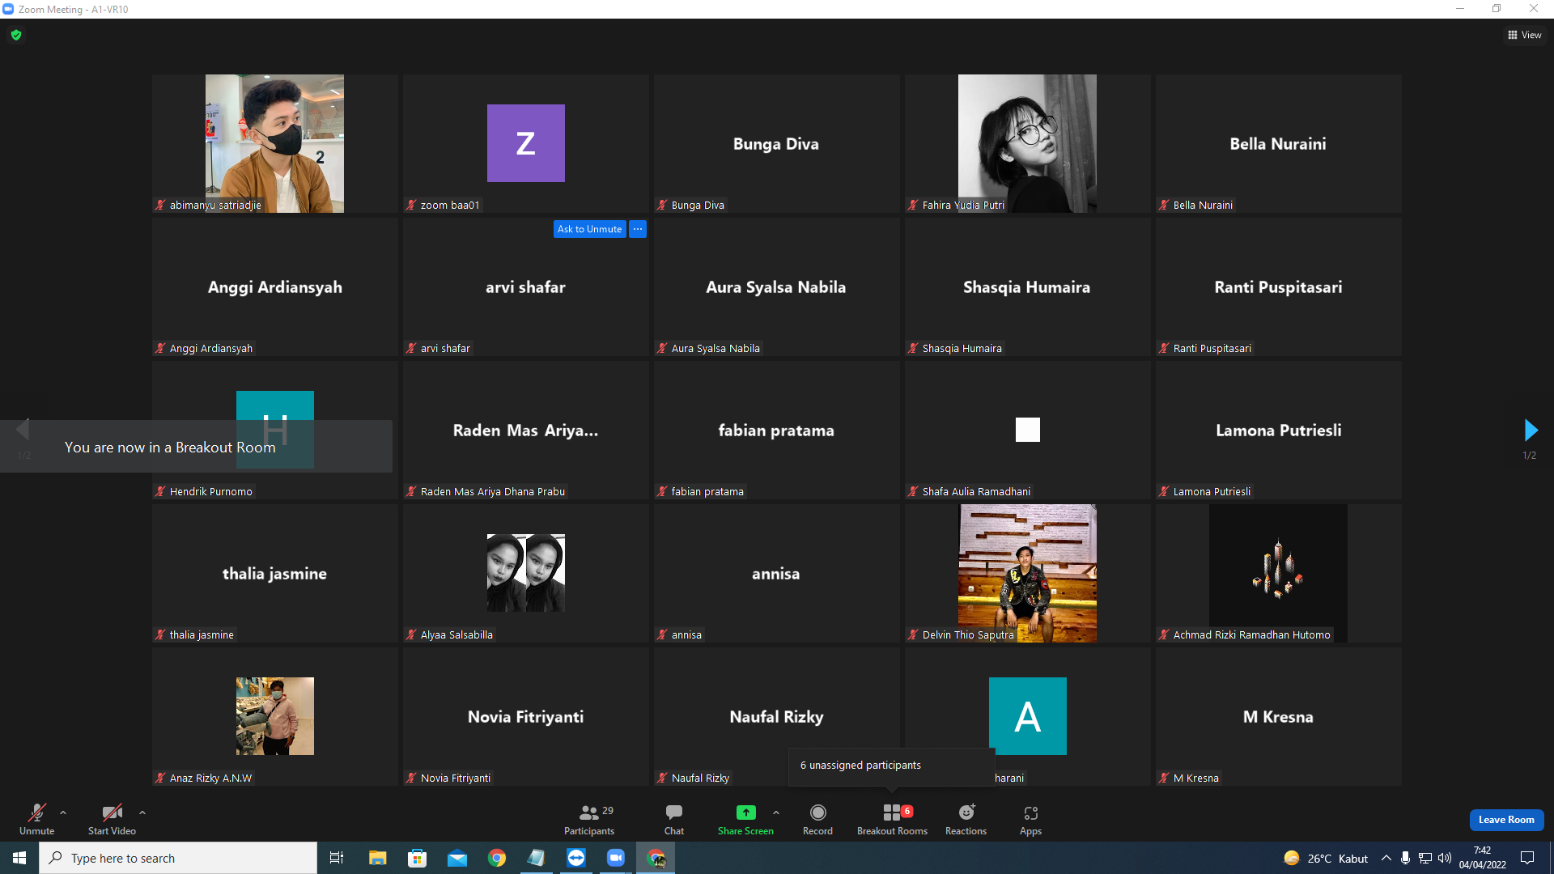
Task: Select the teal A avatar tile
Action: tap(1028, 716)
